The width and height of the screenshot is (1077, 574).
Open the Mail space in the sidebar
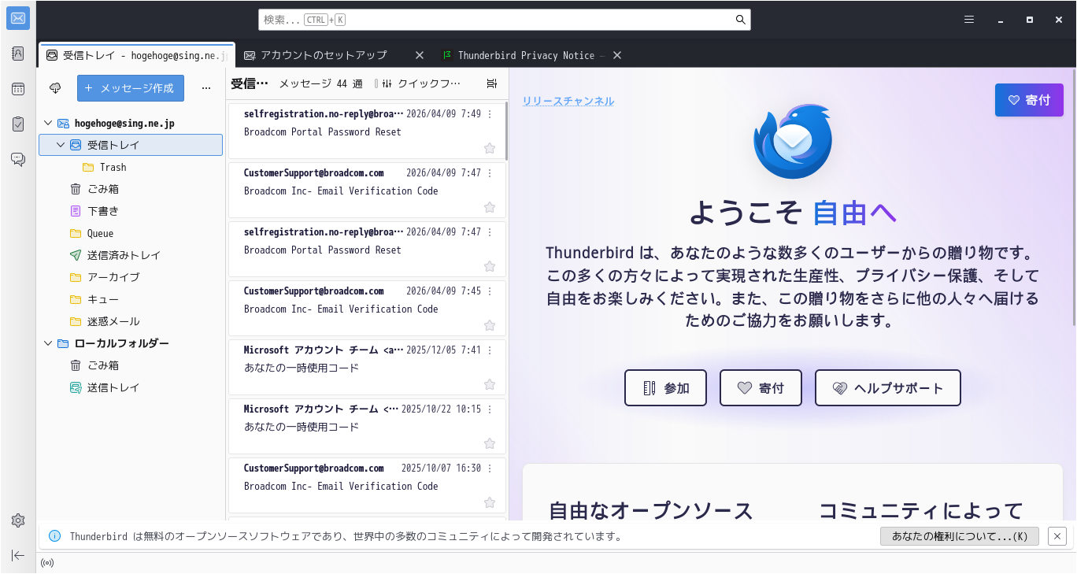18,18
